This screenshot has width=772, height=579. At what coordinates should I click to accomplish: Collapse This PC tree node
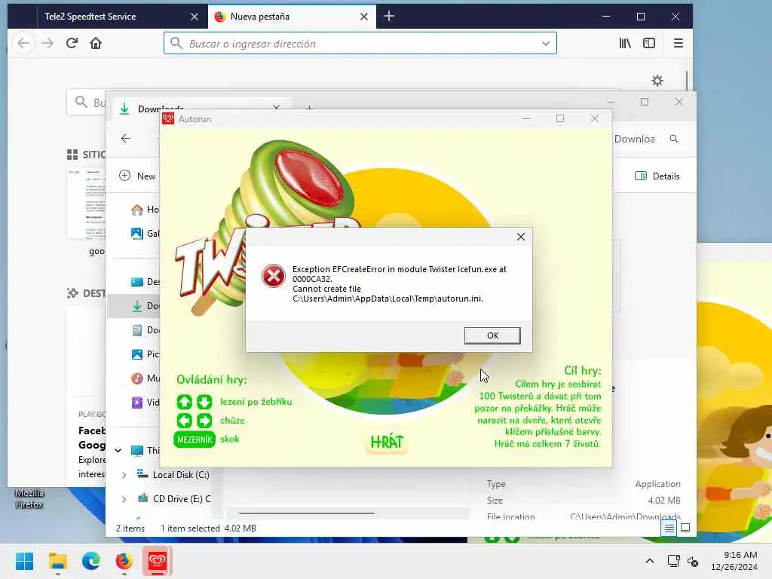pos(118,451)
